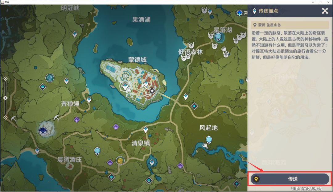
Task: Open the diamond domain east of Mondstadt bridge
Action: pos(194,106)
